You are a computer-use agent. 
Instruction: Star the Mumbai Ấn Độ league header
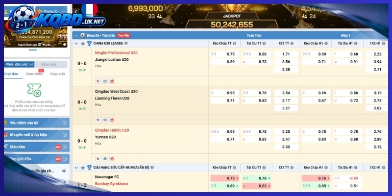click(83, 168)
